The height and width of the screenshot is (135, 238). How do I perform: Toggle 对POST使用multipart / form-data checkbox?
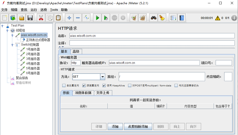click(130, 85)
